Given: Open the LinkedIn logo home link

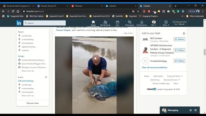Looking at the screenshot, I should (19, 23).
